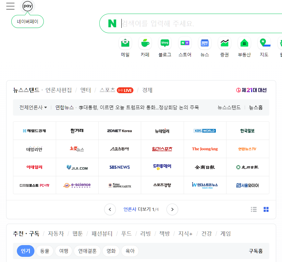Switch to the 패션뷰티 tab
The width and height of the screenshot is (282, 262).
(x=102, y=233)
